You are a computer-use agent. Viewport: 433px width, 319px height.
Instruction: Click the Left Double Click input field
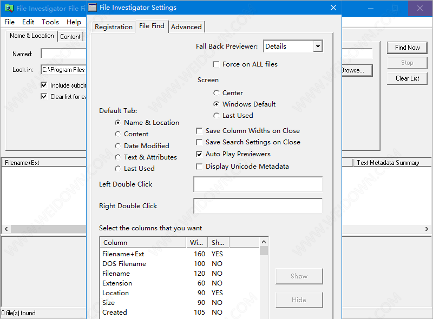tap(258, 184)
